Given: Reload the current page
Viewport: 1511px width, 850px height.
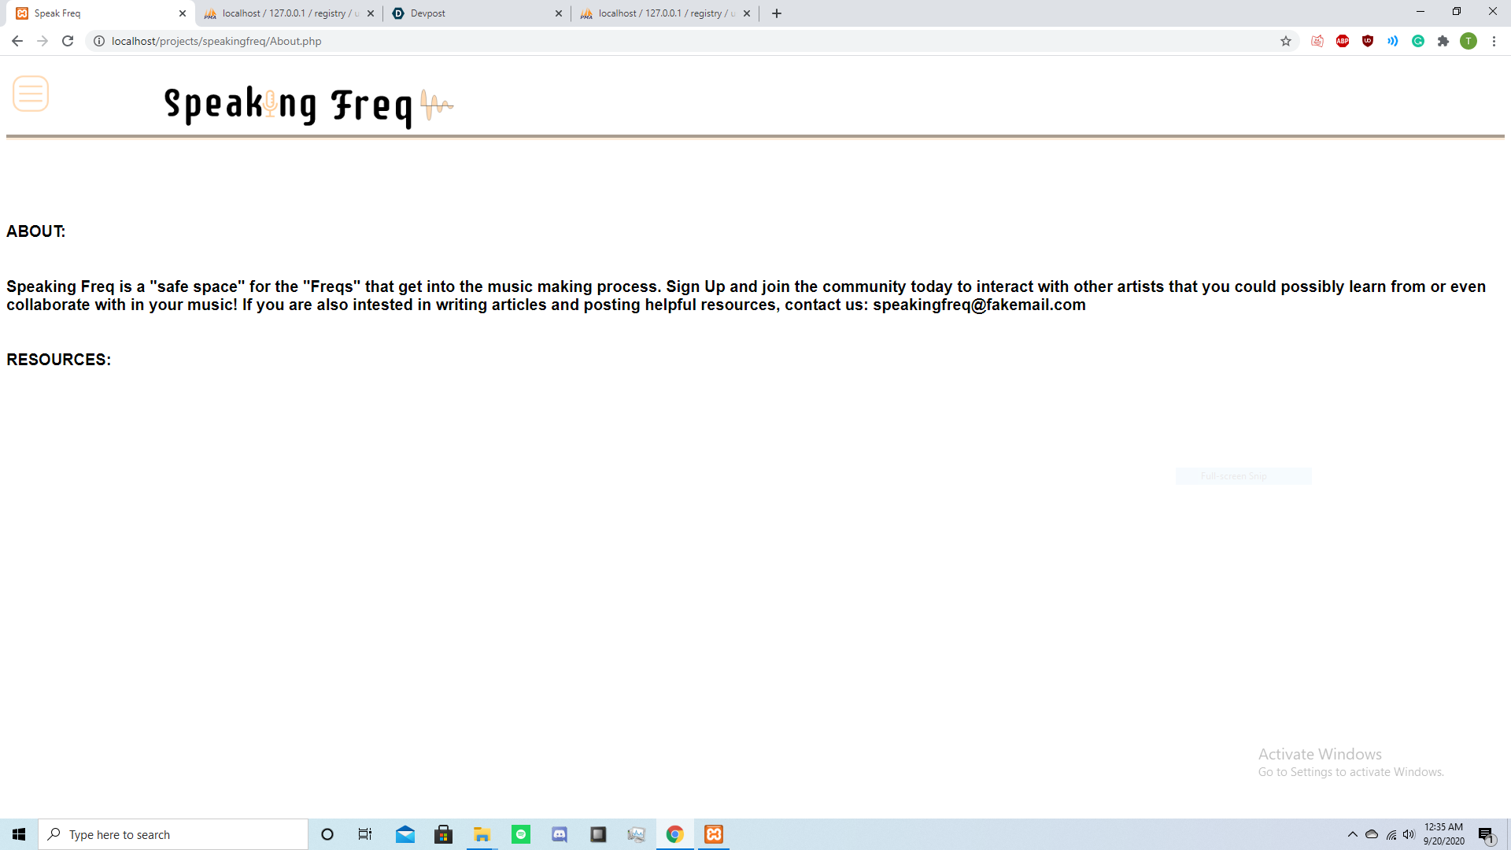Looking at the screenshot, I should click(x=68, y=41).
